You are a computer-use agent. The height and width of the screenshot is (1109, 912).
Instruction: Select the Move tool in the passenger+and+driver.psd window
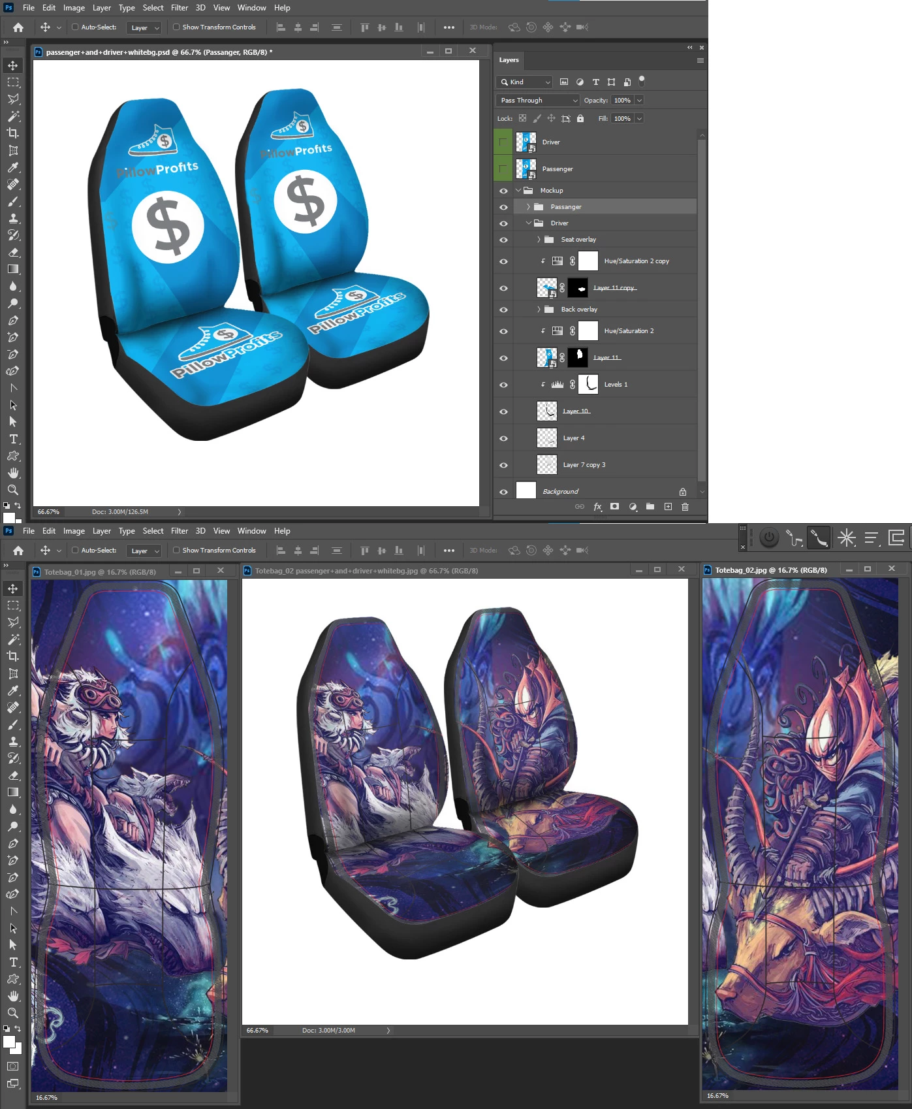coord(12,65)
